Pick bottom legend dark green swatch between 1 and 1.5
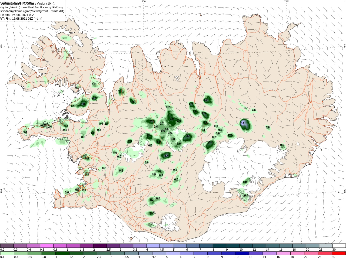The image size is (346, 259). pyautogui.click(x=62, y=253)
